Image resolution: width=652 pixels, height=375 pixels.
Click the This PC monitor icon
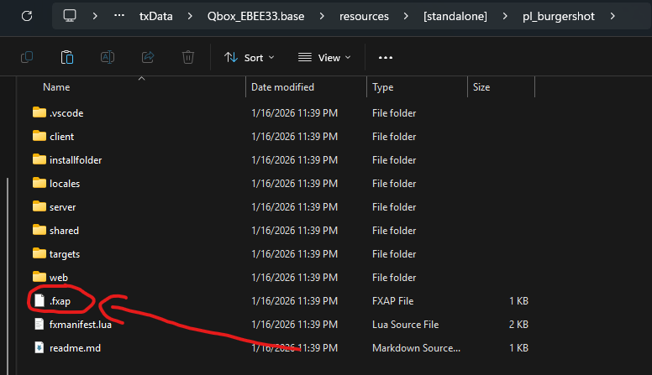coord(70,16)
